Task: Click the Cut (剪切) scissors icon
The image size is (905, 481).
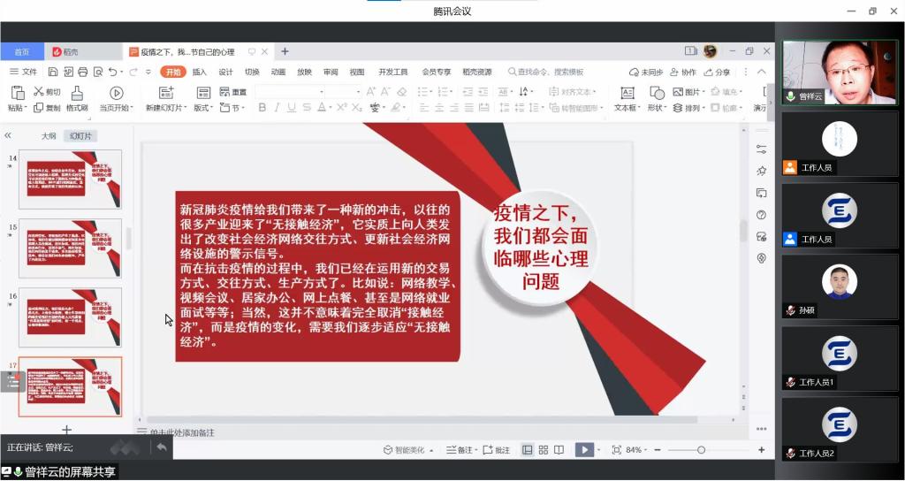Action: (x=39, y=92)
